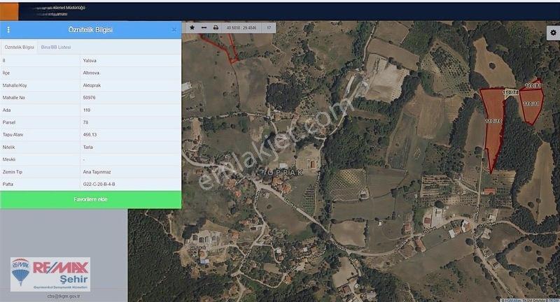
Task: Click the Favorilere ekle button
Action: (x=91, y=200)
